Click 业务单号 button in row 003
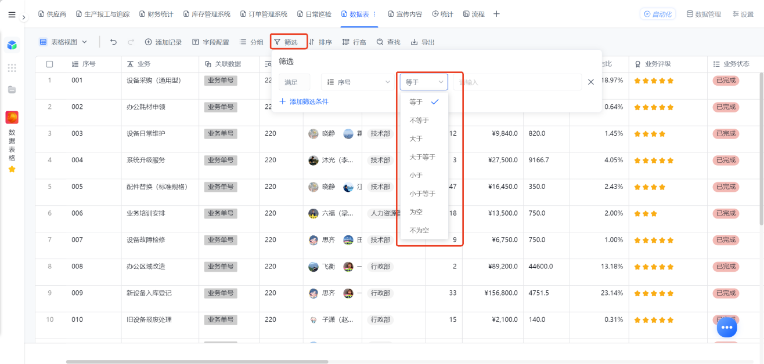The height and width of the screenshot is (364, 764). click(x=221, y=133)
